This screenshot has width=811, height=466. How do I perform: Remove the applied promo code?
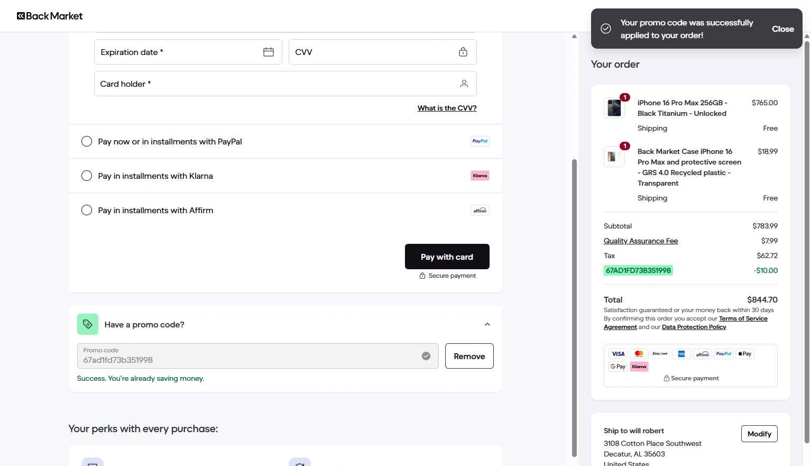[469, 356]
